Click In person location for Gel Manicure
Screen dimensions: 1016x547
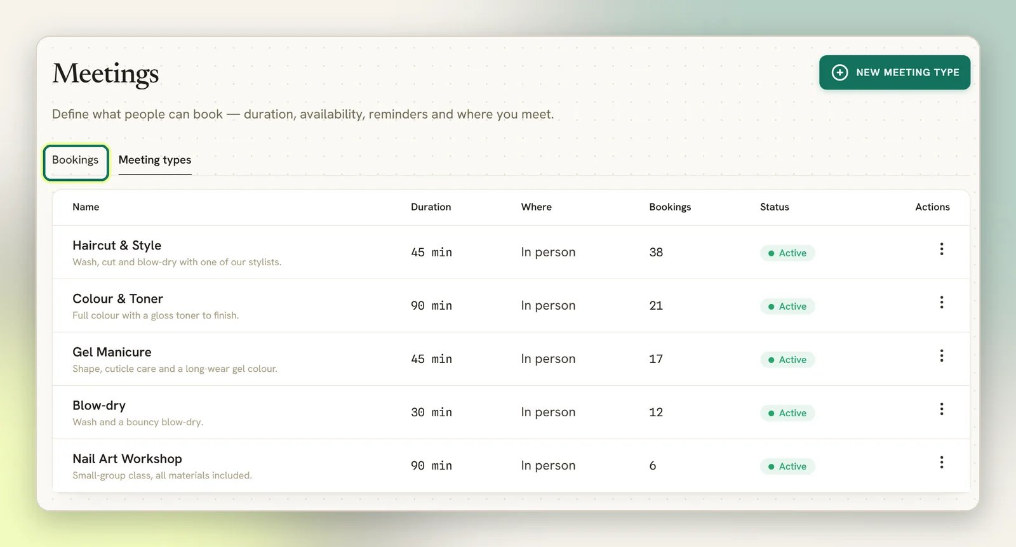point(548,359)
